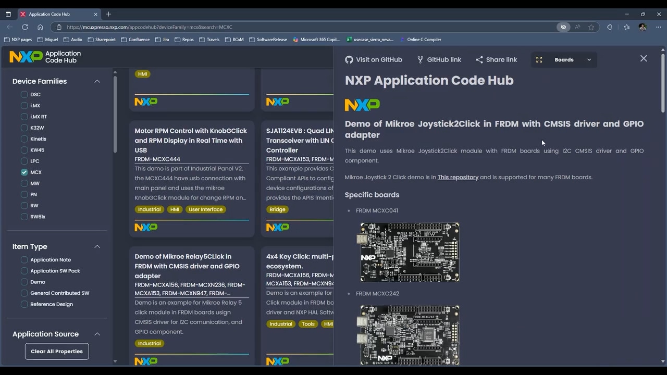This screenshot has width=667, height=375.
Task: Collapse the Item Type section
Action: [x=97, y=246]
